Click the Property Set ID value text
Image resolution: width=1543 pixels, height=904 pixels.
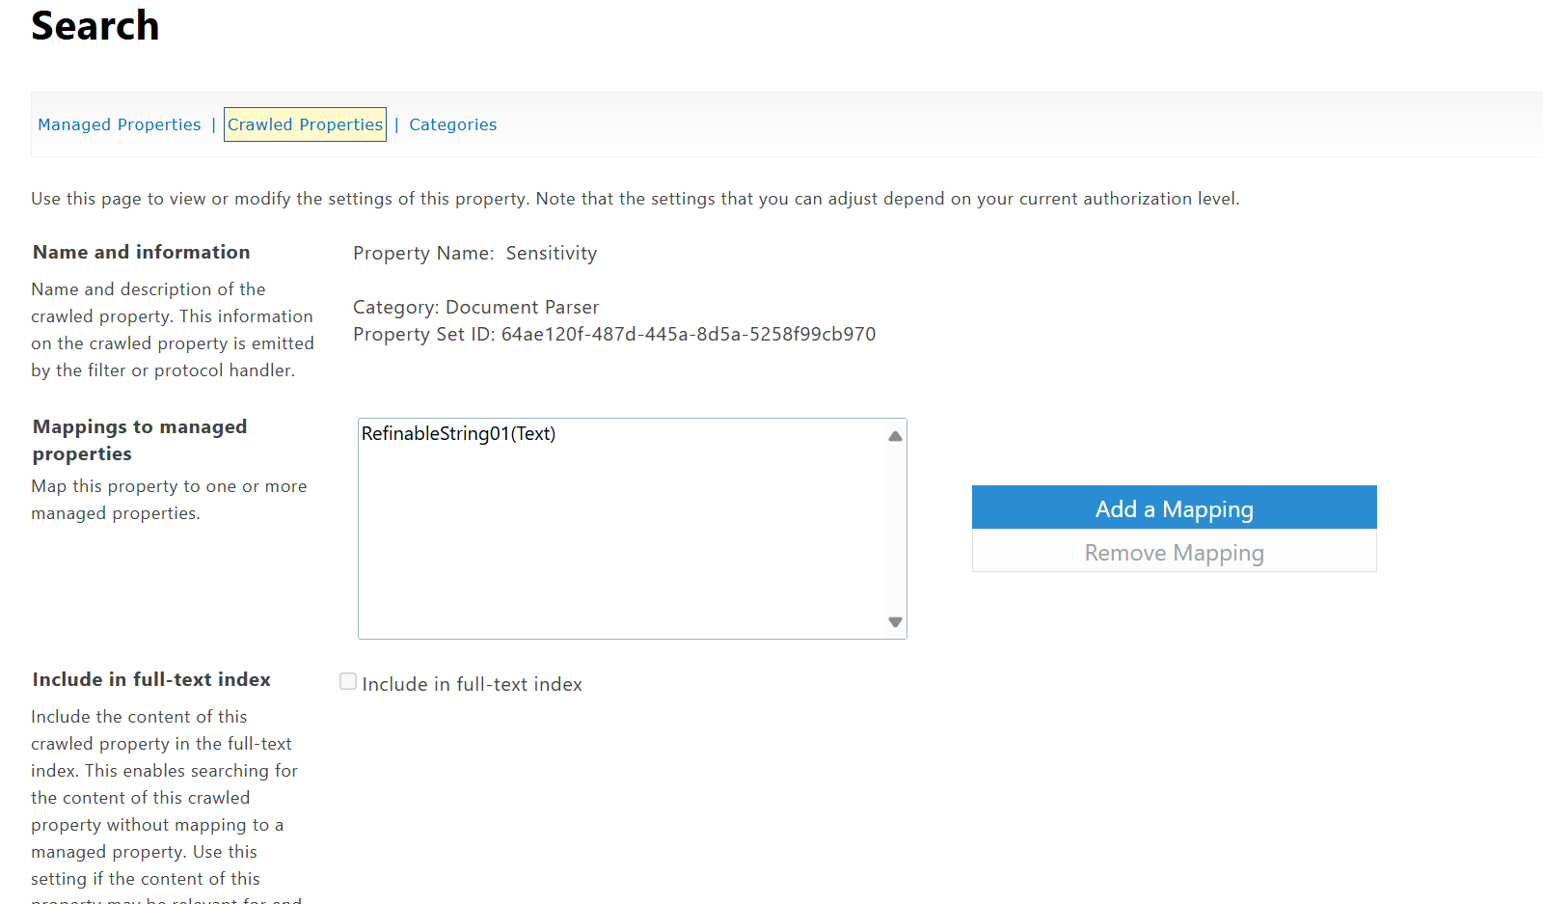688,335
